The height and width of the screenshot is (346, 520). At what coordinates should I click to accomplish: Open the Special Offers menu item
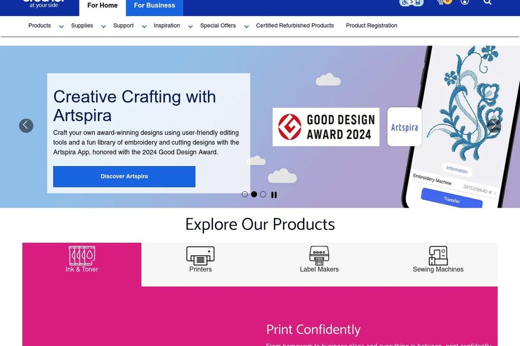[x=218, y=26]
